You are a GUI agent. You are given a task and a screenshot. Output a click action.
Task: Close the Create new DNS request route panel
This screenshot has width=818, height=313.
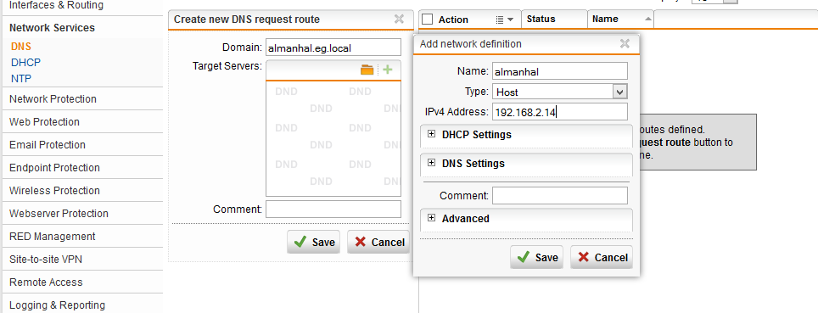point(399,20)
